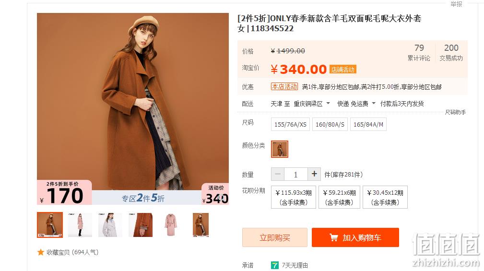Increase quantity with the plus button

click(314, 174)
